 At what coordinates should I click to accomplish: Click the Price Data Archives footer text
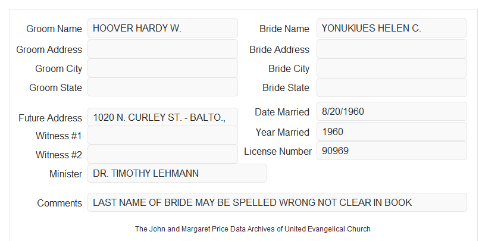[253, 229]
